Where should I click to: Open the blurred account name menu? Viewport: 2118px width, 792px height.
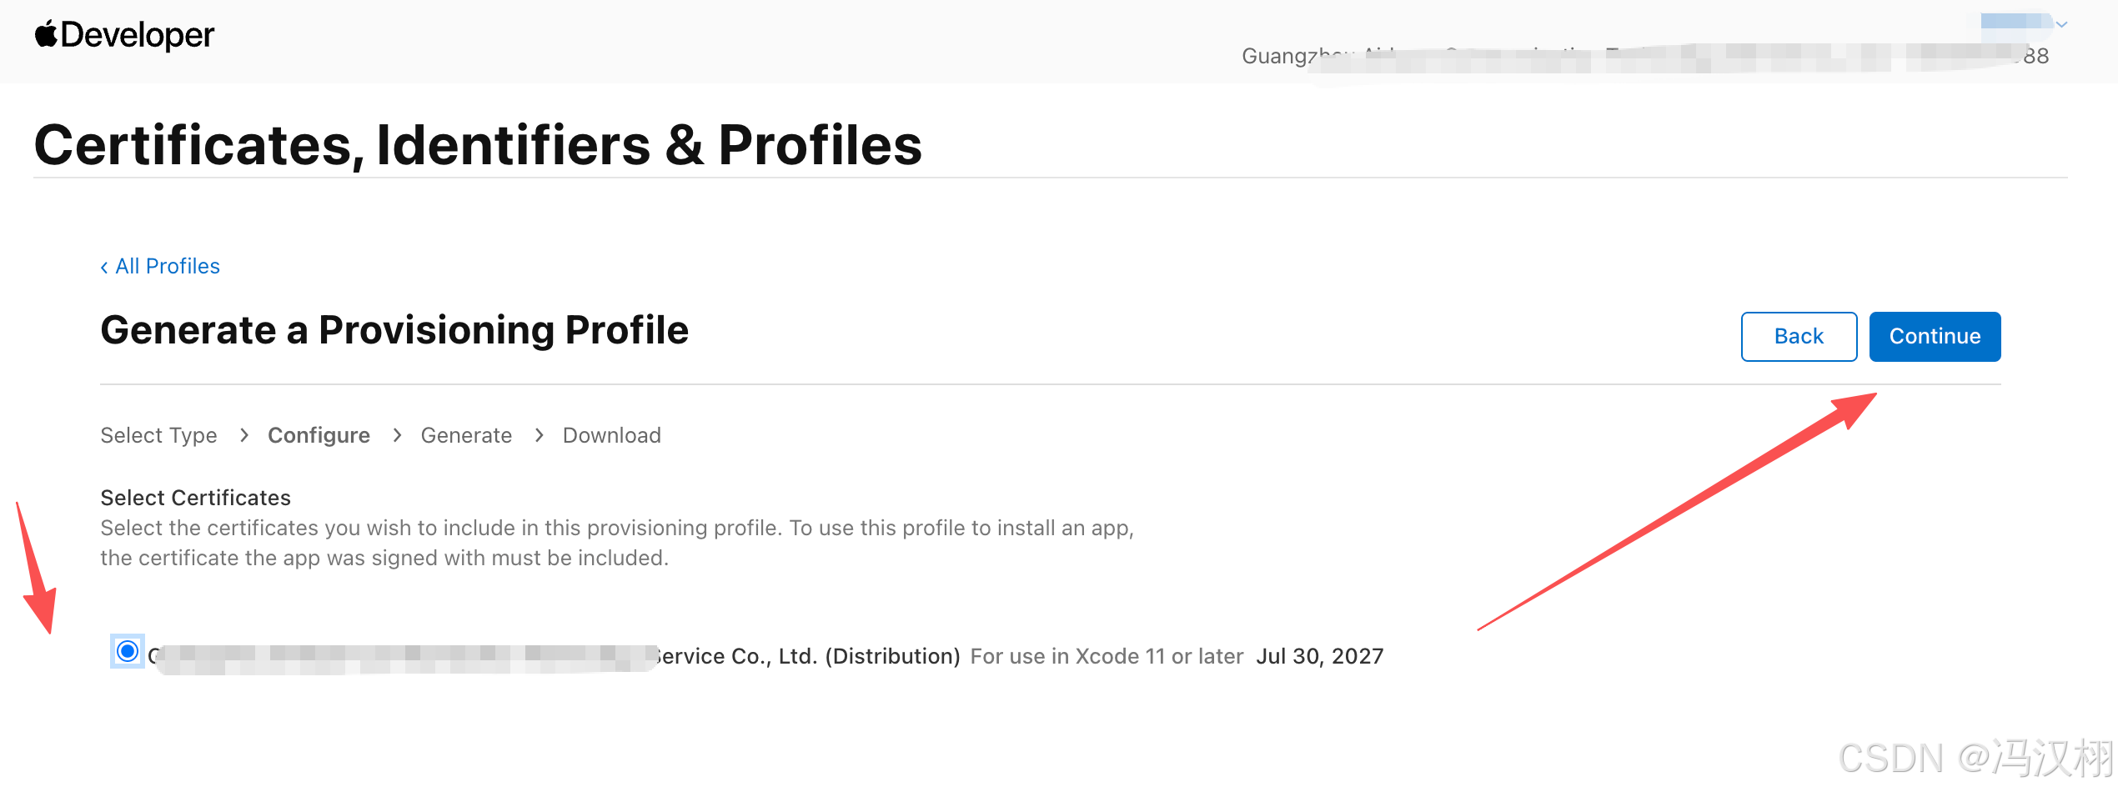click(x=2015, y=23)
